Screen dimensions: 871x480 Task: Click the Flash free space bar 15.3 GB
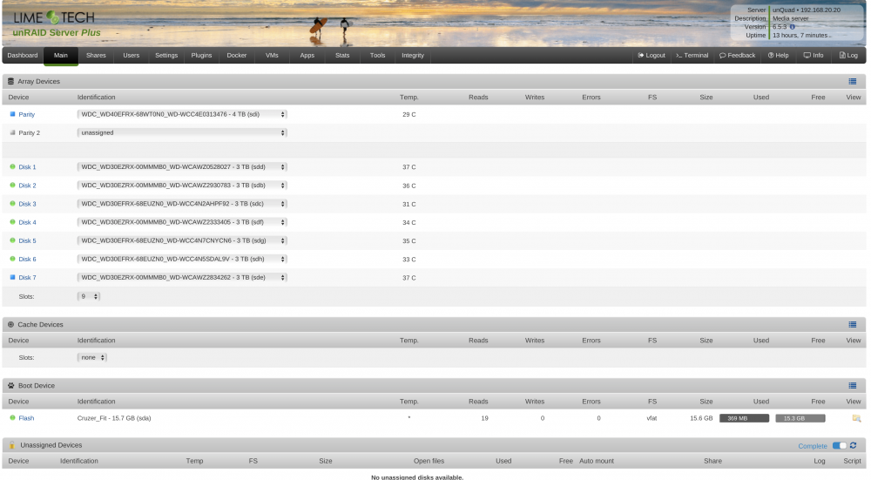[x=800, y=418]
